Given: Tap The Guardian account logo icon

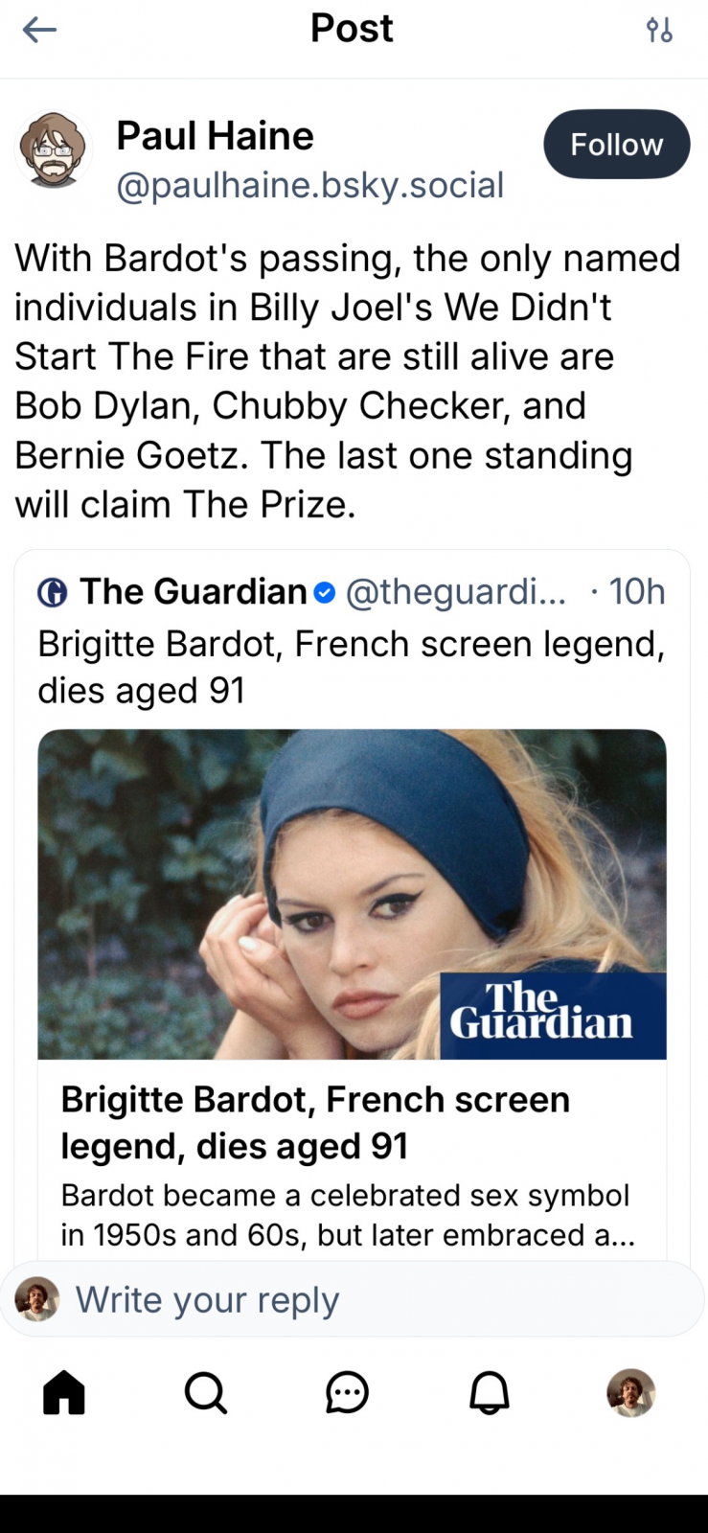Looking at the screenshot, I should click(x=53, y=593).
